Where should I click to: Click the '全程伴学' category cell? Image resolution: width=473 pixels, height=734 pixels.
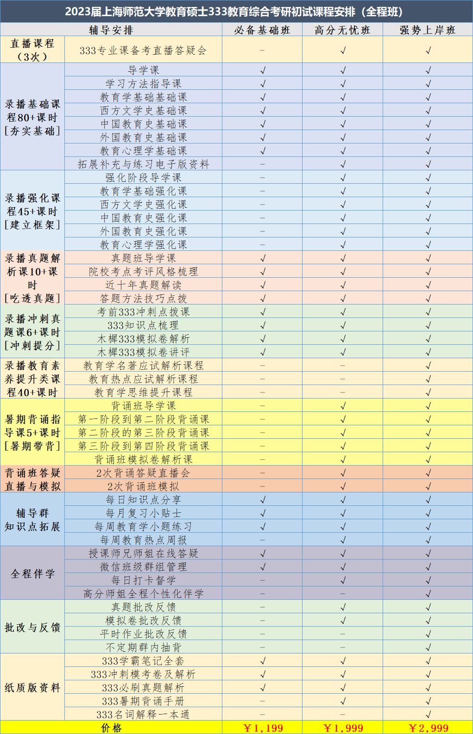coord(32,573)
